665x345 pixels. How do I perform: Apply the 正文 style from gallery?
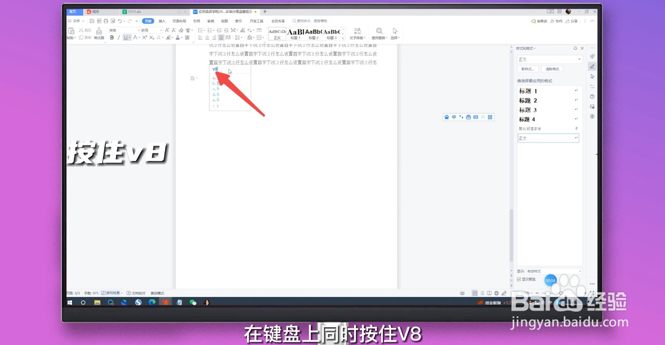(277, 34)
